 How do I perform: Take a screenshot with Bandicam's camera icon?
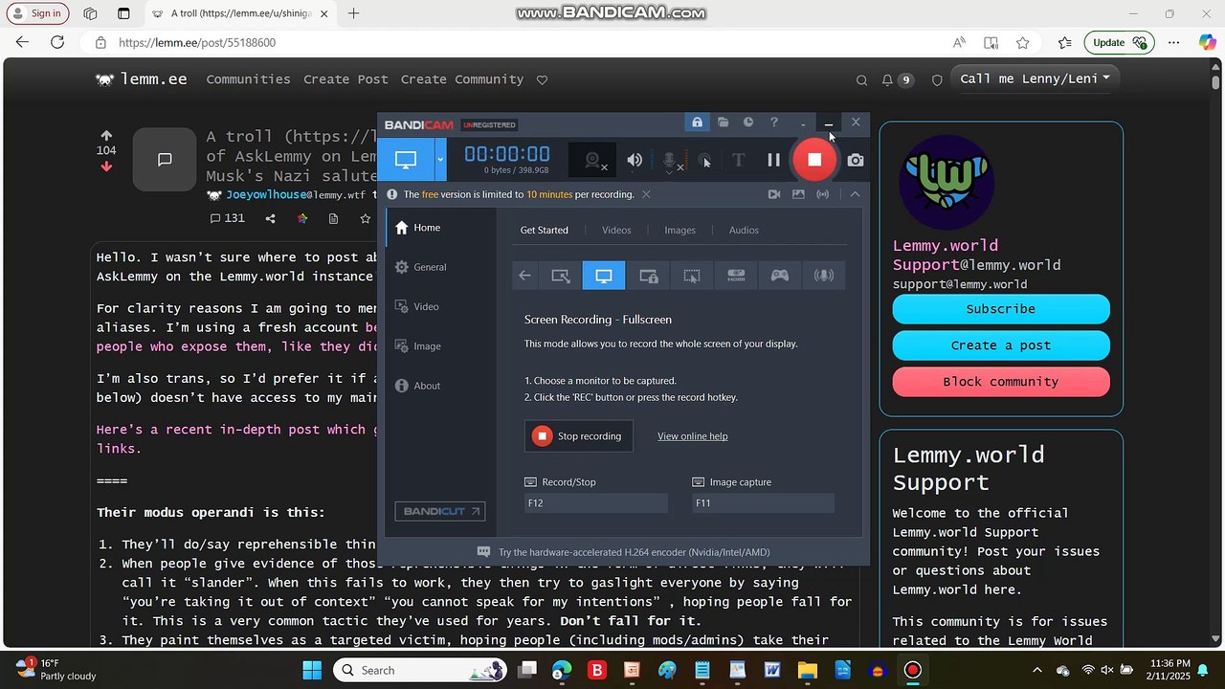856,160
